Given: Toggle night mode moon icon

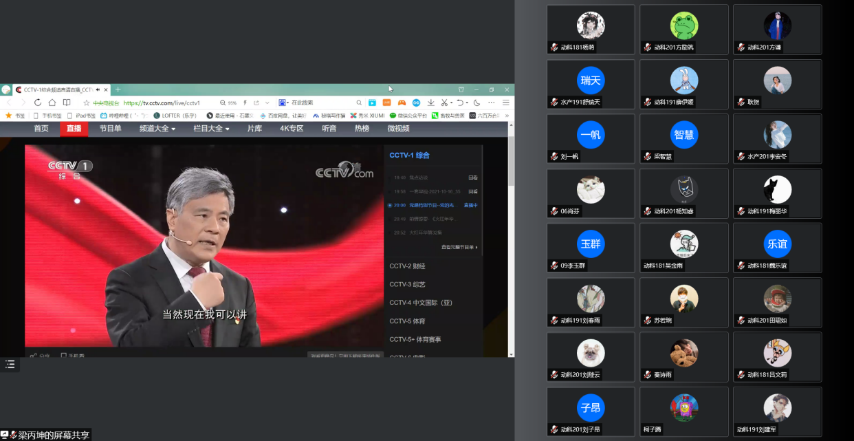Looking at the screenshot, I should pyautogui.click(x=477, y=103).
